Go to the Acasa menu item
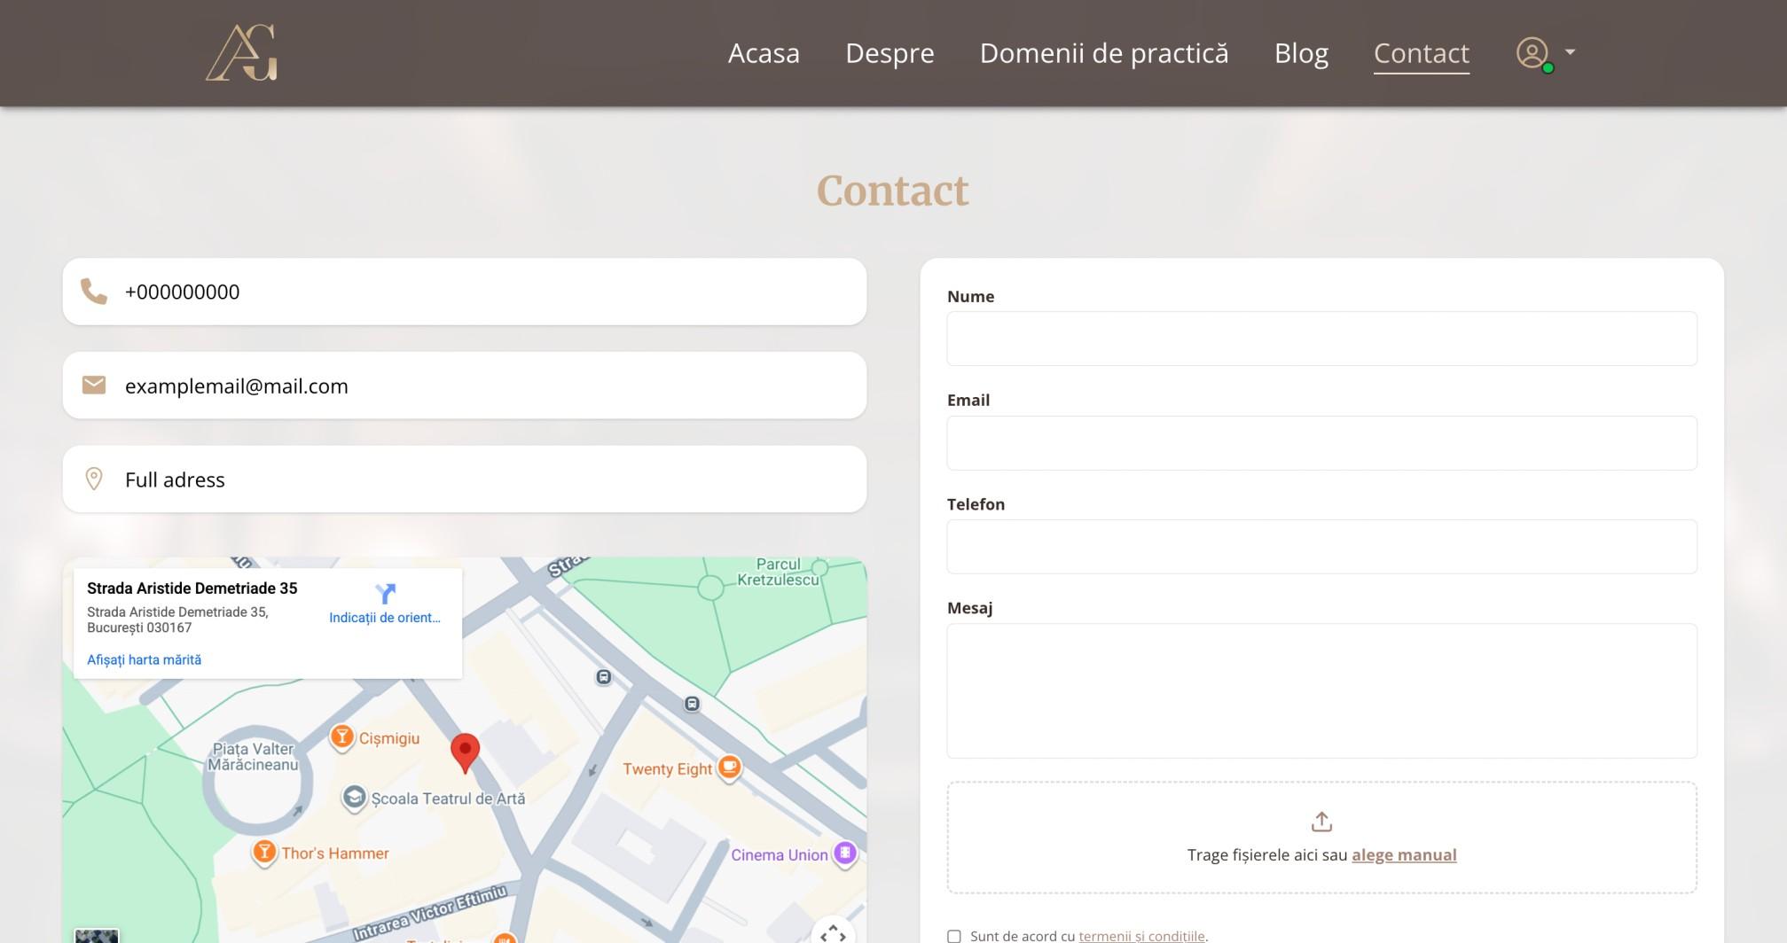 (764, 53)
